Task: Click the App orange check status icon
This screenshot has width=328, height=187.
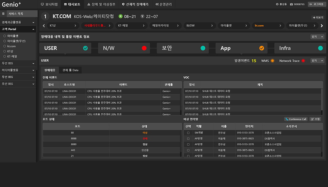Action: click(x=262, y=48)
